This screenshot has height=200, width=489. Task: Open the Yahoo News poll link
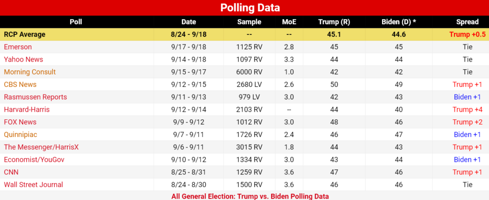pyautogui.click(x=23, y=60)
